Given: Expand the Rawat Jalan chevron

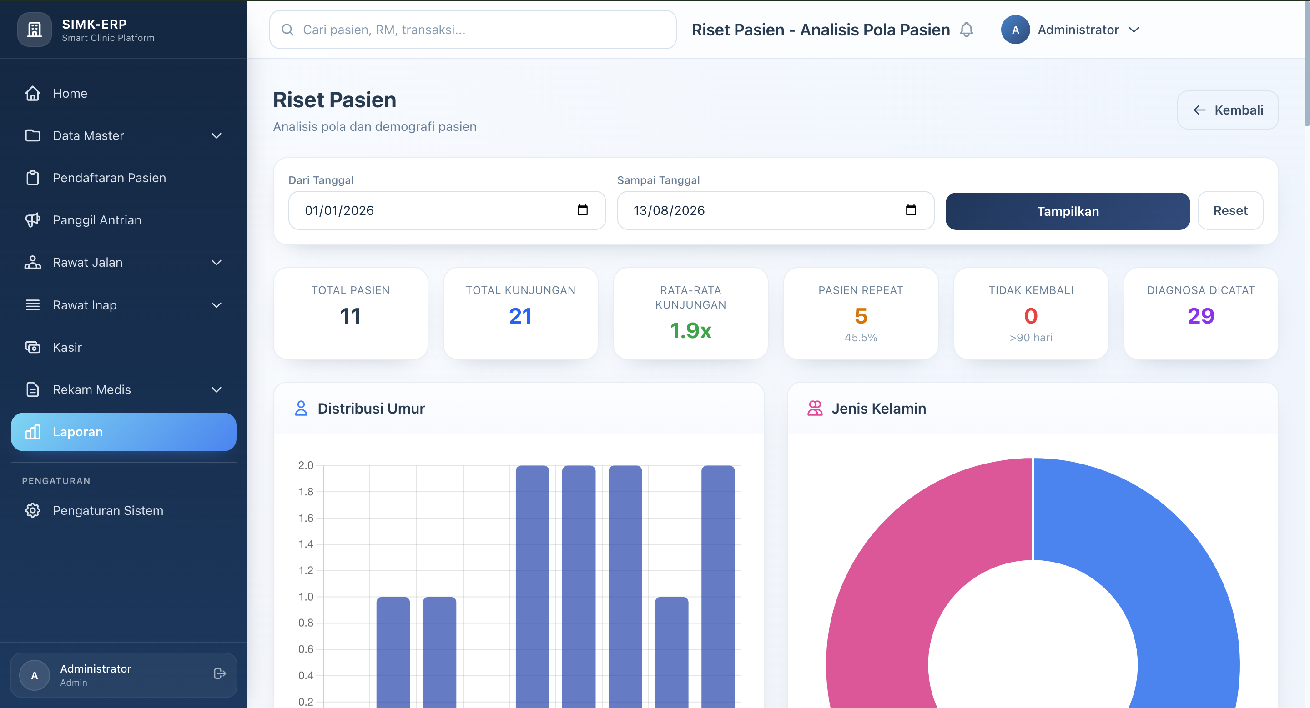Looking at the screenshot, I should [x=217, y=263].
